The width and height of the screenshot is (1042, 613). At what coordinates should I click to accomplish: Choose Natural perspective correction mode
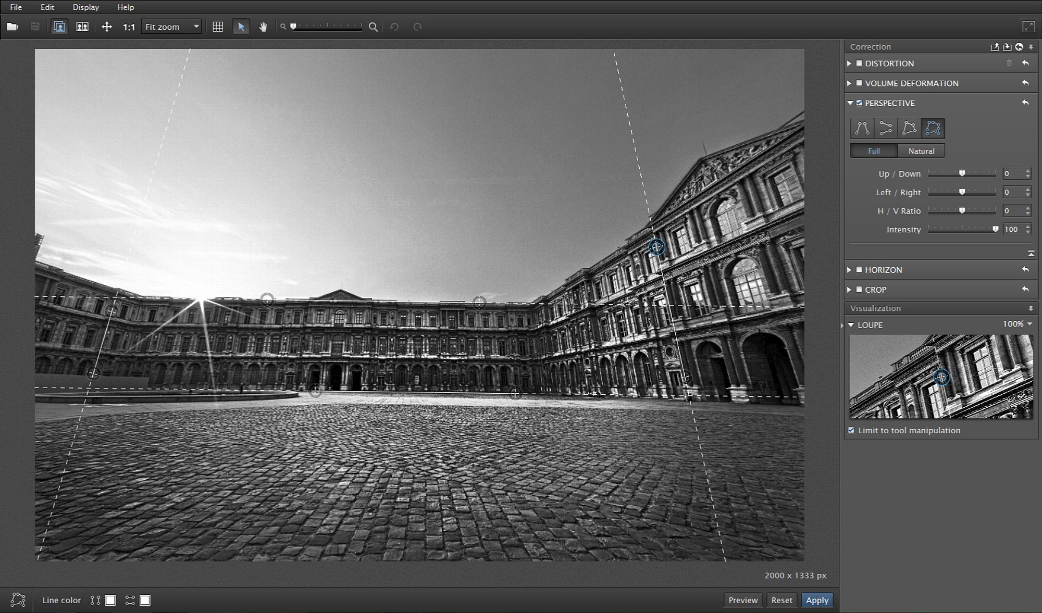pyautogui.click(x=921, y=151)
